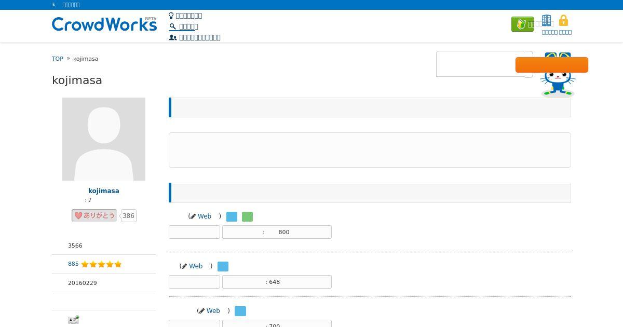
Task: Click the yellow padlock icon
Action: coord(563,21)
